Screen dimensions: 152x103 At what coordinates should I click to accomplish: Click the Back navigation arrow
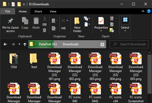[x=5, y=44]
